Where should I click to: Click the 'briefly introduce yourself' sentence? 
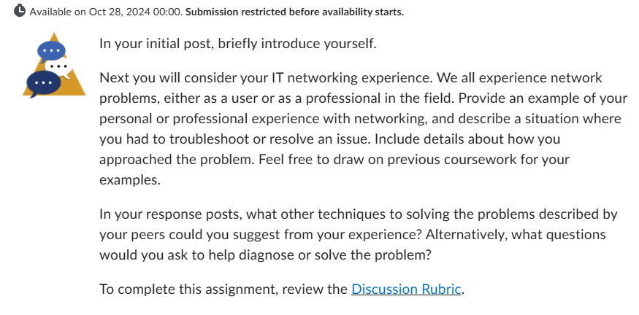coord(238,43)
